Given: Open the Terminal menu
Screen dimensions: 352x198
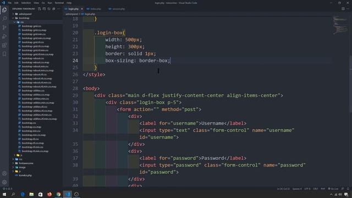Looking at the screenshot, I should pyautogui.click(x=59, y=3).
